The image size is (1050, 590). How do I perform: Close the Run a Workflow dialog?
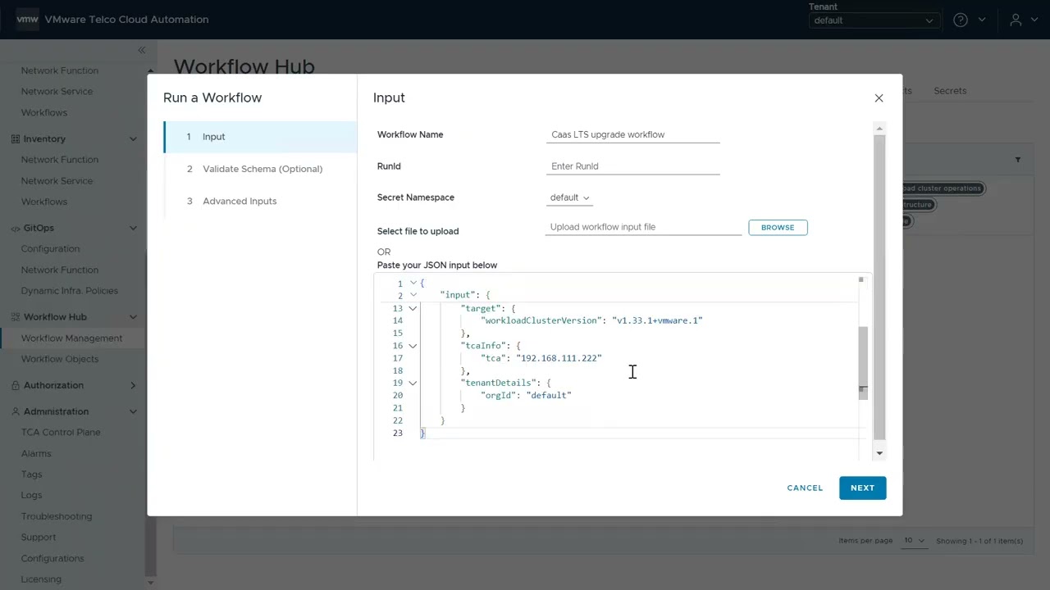(x=879, y=98)
